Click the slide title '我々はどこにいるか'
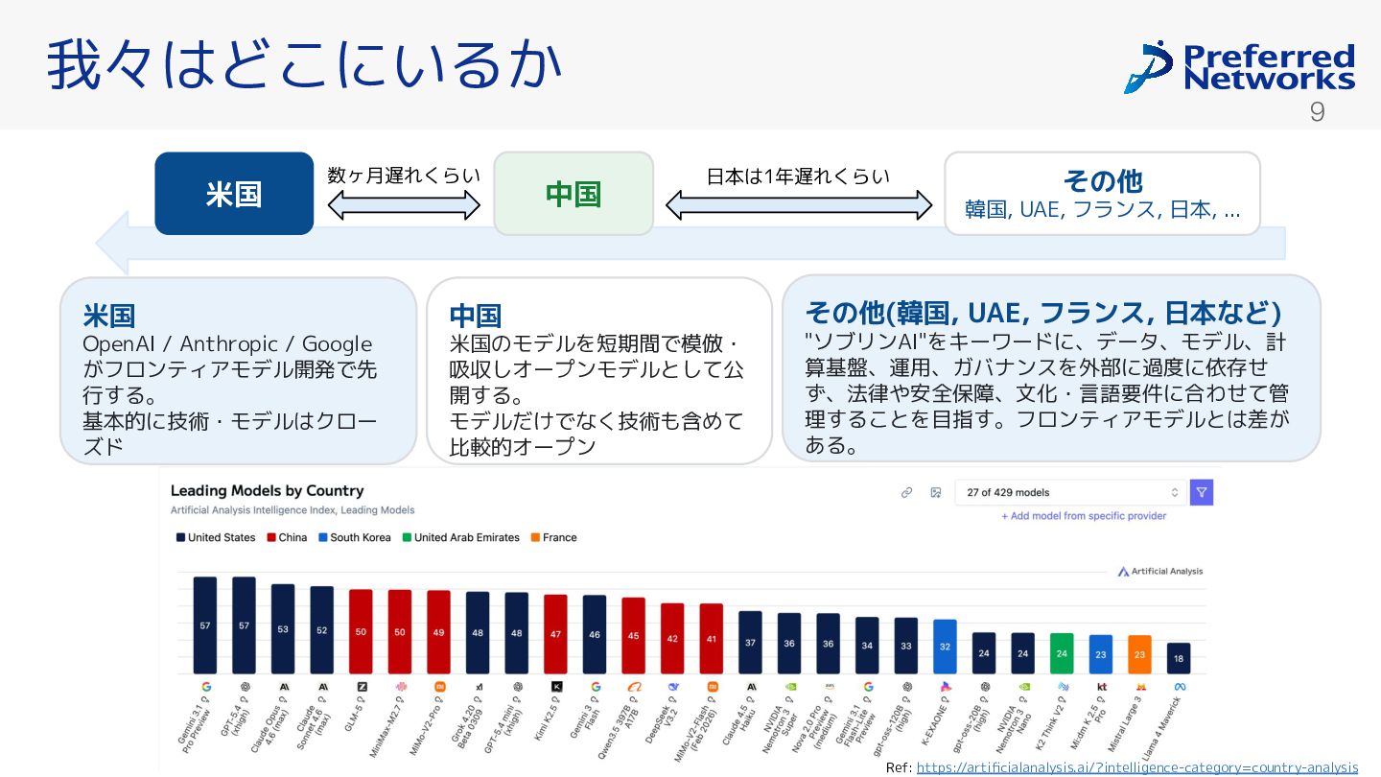 click(x=305, y=65)
